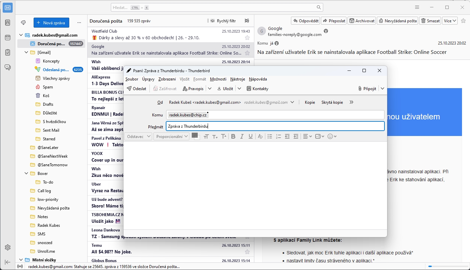Image resolution: width=470 pixels, height=270 pixels.
Task: Open the Nástroje menu
Action: (x=238, y=79)
